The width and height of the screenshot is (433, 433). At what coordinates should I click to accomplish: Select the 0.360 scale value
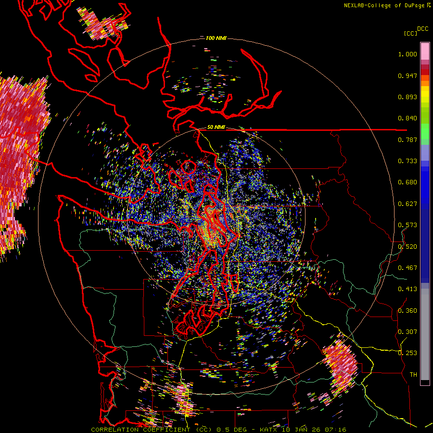tap(408, 311)
